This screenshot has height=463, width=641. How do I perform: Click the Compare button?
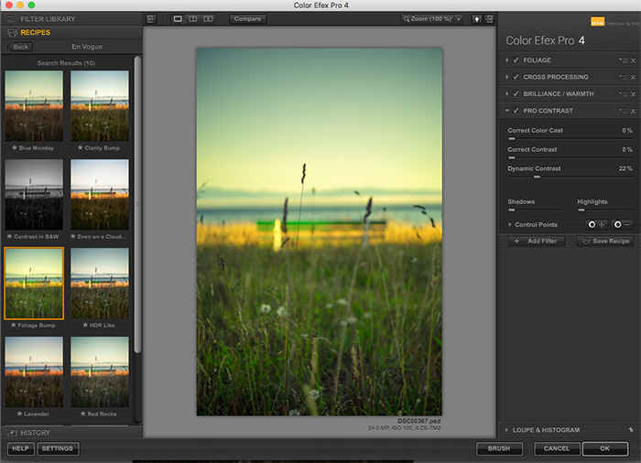tap(248, 19)
